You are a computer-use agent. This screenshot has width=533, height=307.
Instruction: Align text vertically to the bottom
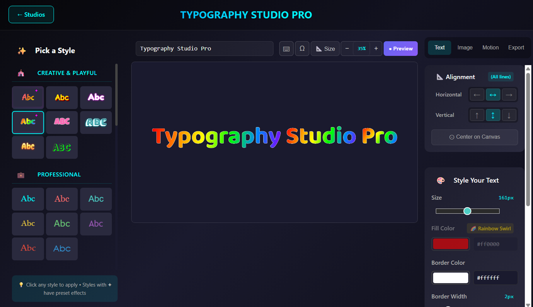(x=509, y=115)
